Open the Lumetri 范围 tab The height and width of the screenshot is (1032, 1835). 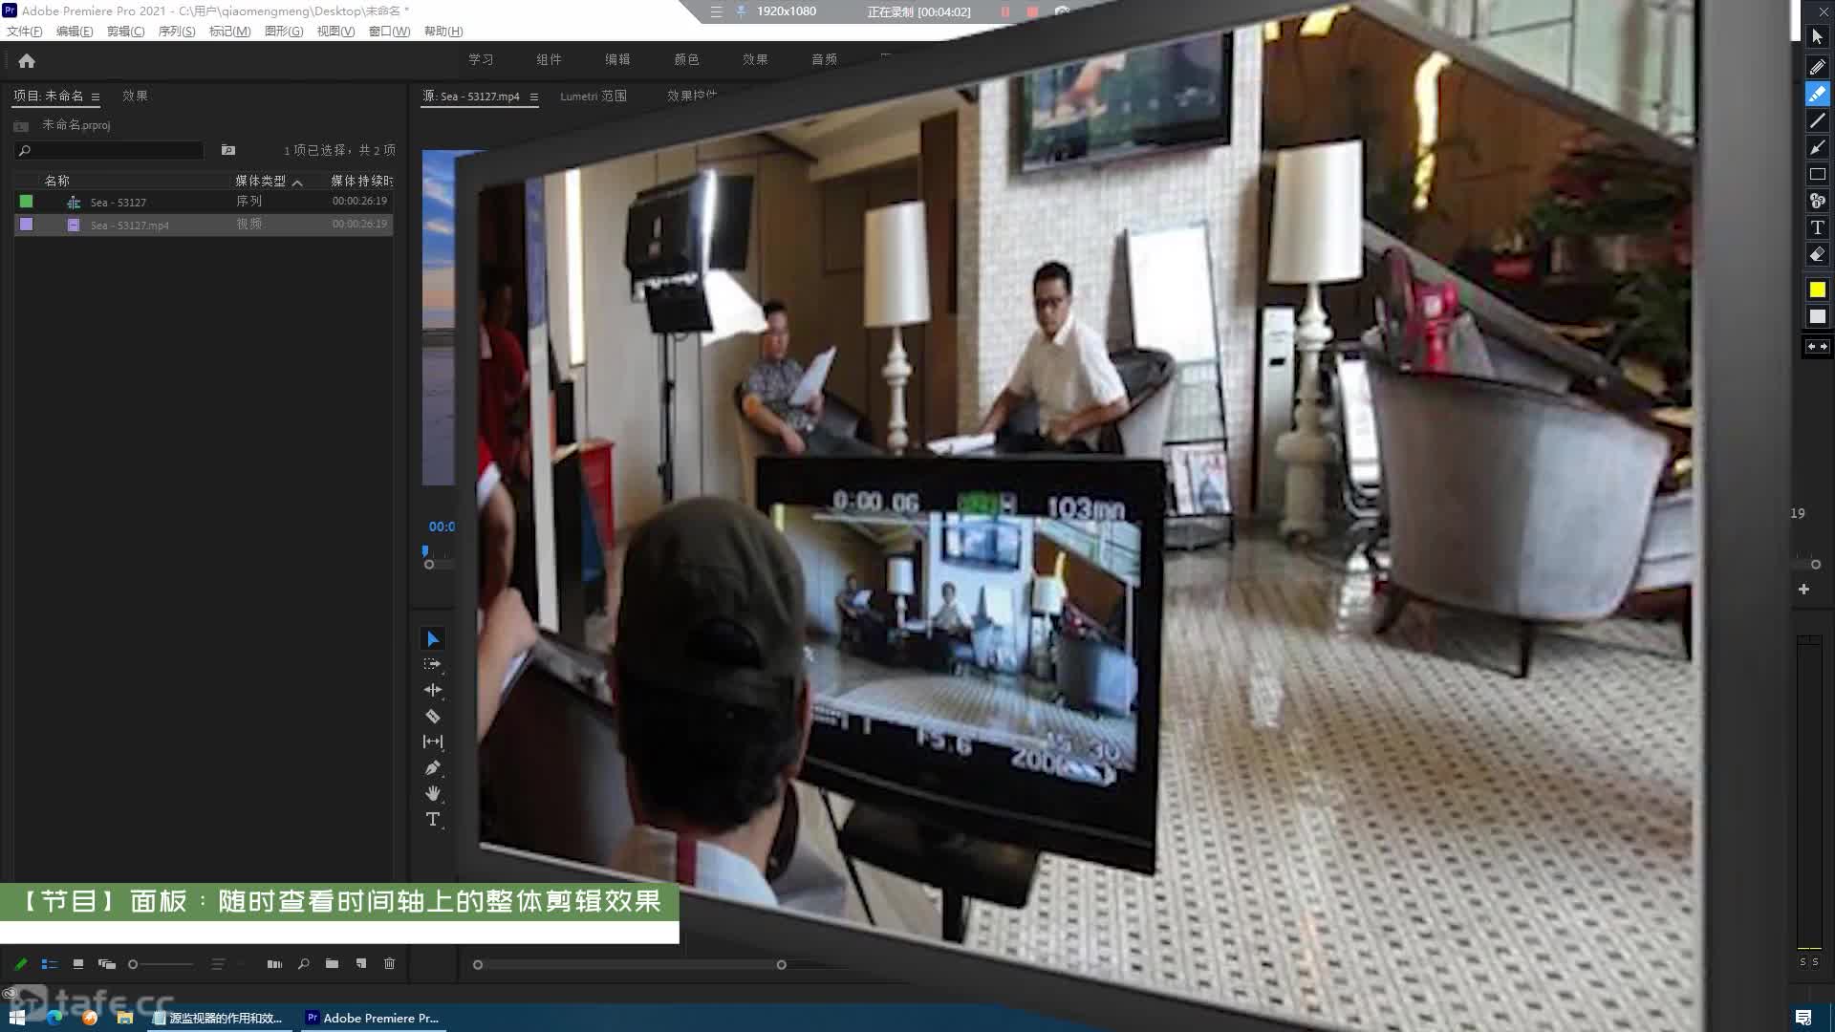tap(594, 97)
